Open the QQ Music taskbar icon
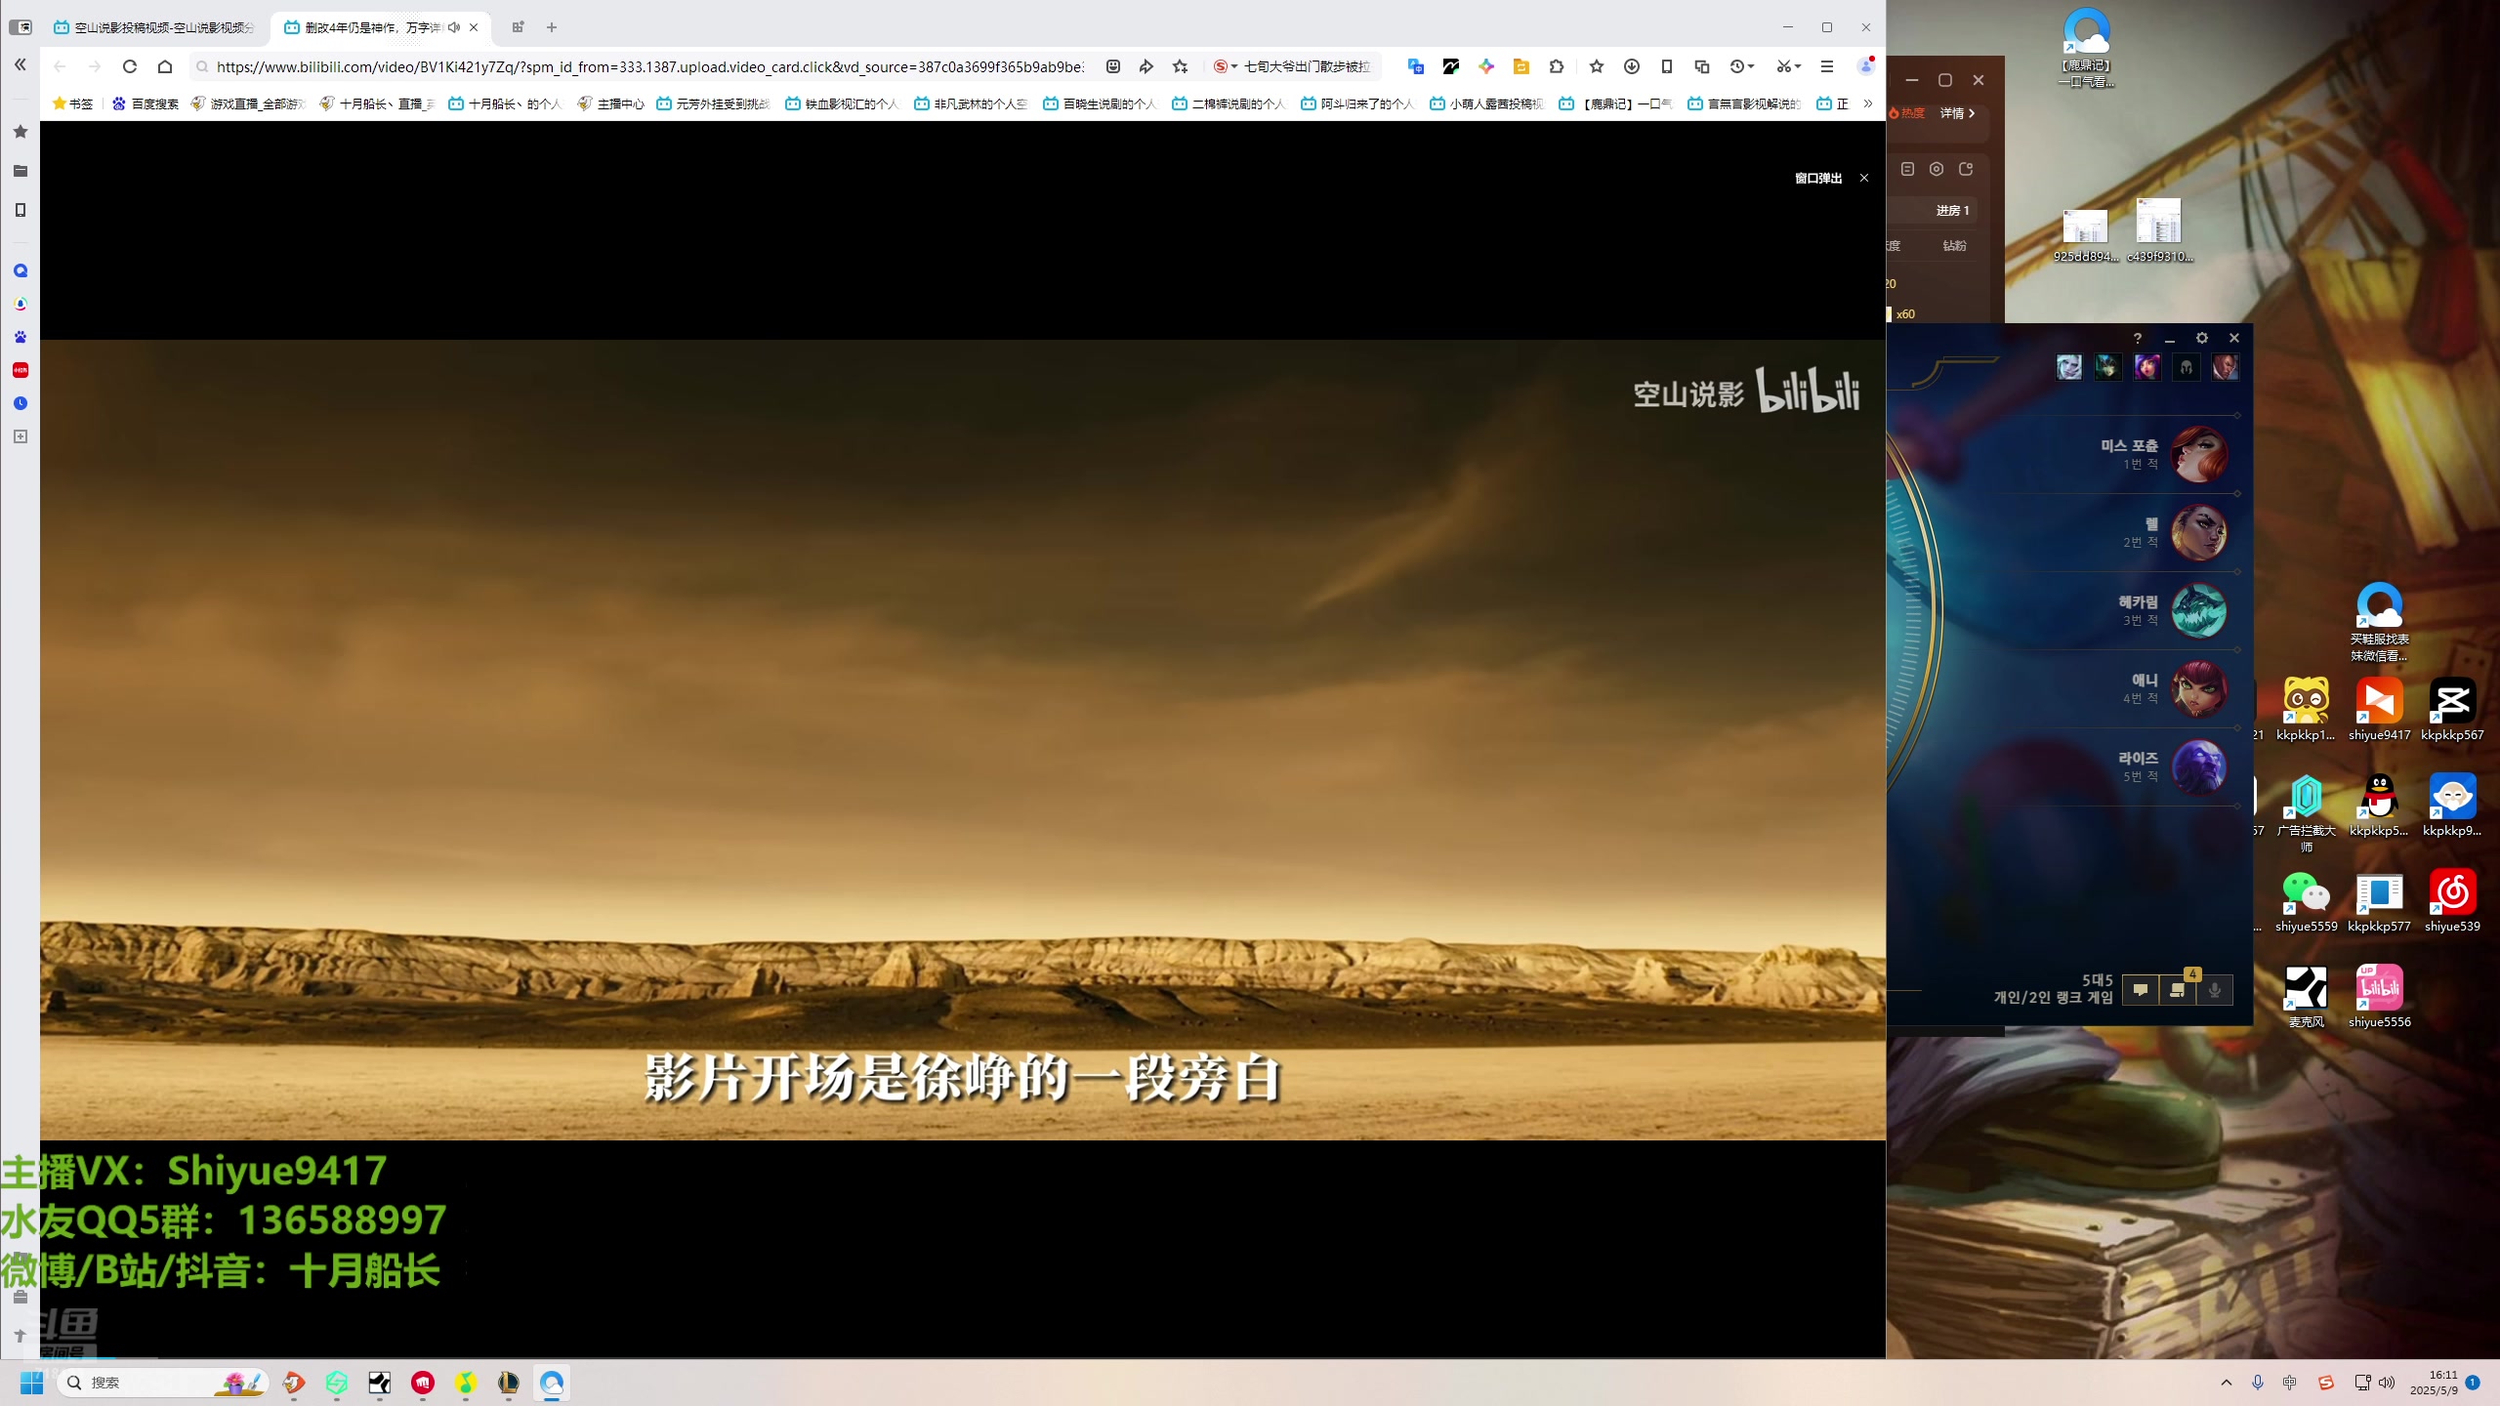Image resolution: width=2500 pixels, height=1406 pixels. coord(465,1383)
